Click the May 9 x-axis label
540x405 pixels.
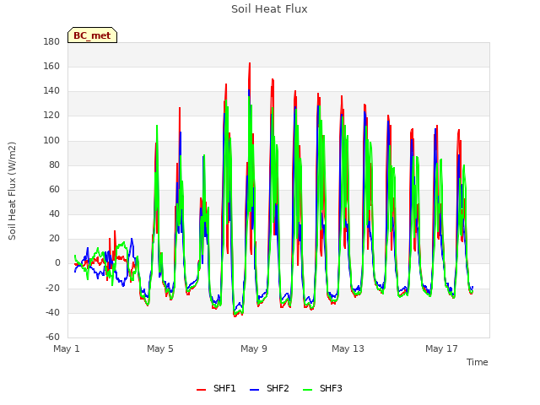pos(254,348)
